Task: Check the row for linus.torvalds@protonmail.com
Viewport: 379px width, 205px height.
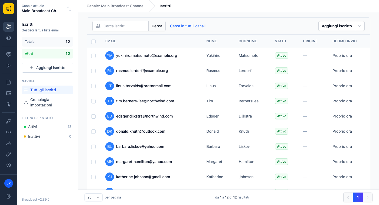Action: click(93, 86)
